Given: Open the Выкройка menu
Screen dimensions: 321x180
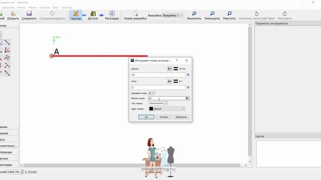Looking at the screenshot, I should click(8, 7).
